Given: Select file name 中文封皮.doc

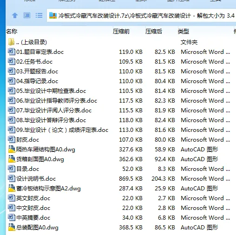Looking at the screenshot, I should click(x=33, y=208).
